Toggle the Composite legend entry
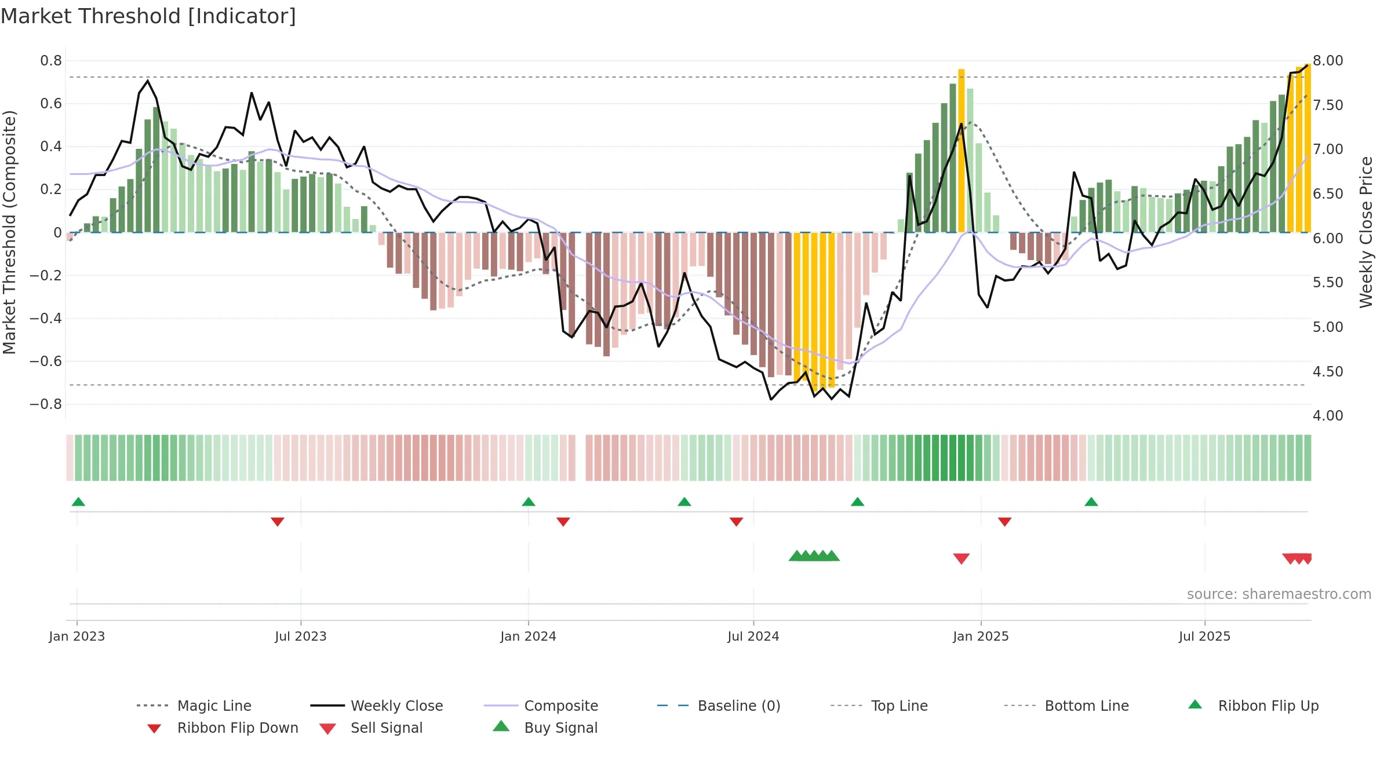 tap(541, 706)
